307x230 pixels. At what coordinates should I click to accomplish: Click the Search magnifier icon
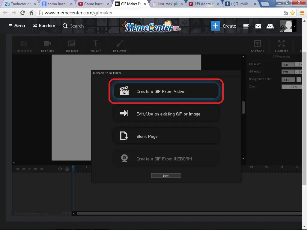[x=65, y=26]
